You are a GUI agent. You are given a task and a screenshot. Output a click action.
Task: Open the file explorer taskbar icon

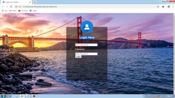[16, 96]
